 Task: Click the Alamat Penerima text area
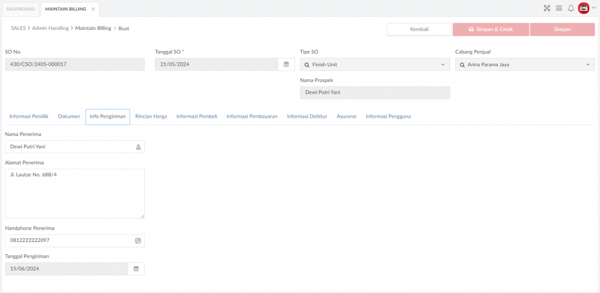[74, 193]
